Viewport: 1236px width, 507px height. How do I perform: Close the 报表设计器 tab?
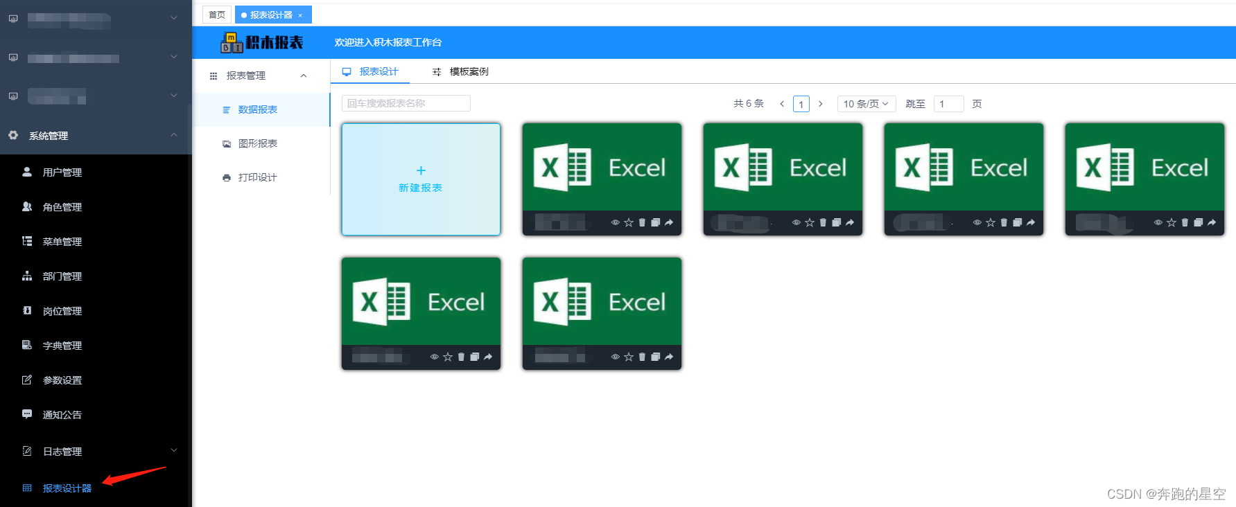pos(300,15)
